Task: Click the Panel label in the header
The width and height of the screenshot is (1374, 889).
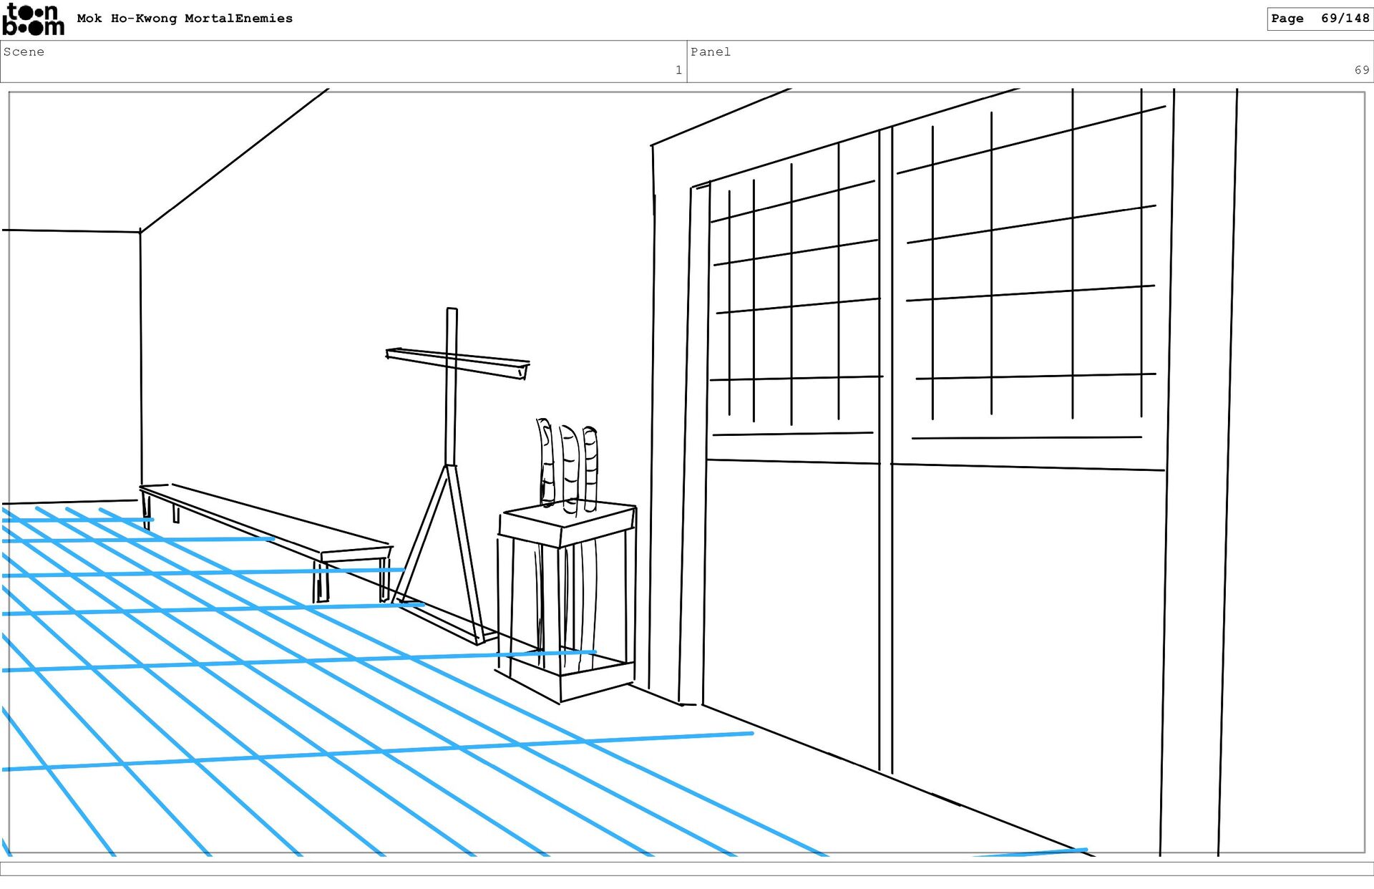Action: [x=710, y=52]
